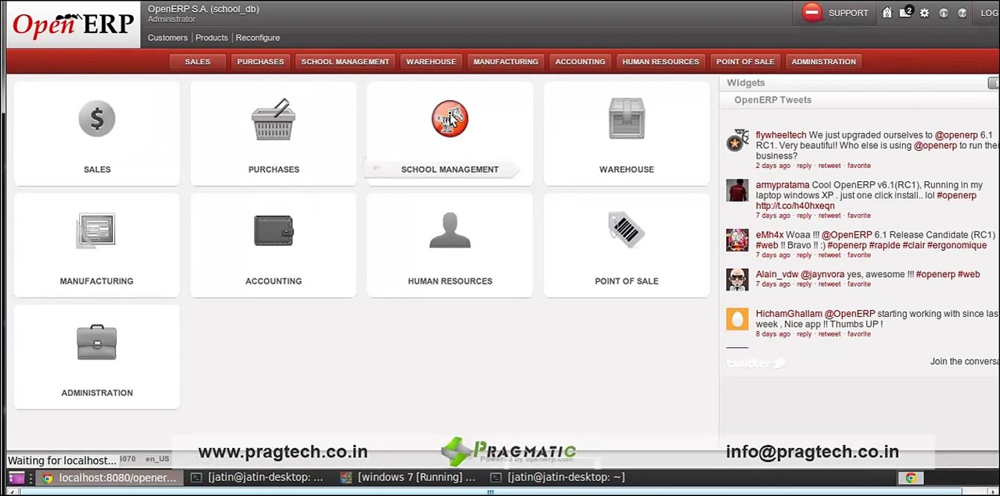Screen dimensions: 1000x496
Task: Open HichamGhallam's egg avatar
Action: pos(737,319)
